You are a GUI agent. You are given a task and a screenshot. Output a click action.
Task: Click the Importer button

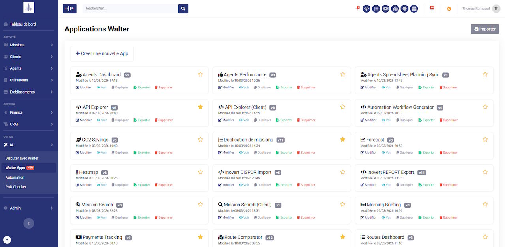pos(484,29)
